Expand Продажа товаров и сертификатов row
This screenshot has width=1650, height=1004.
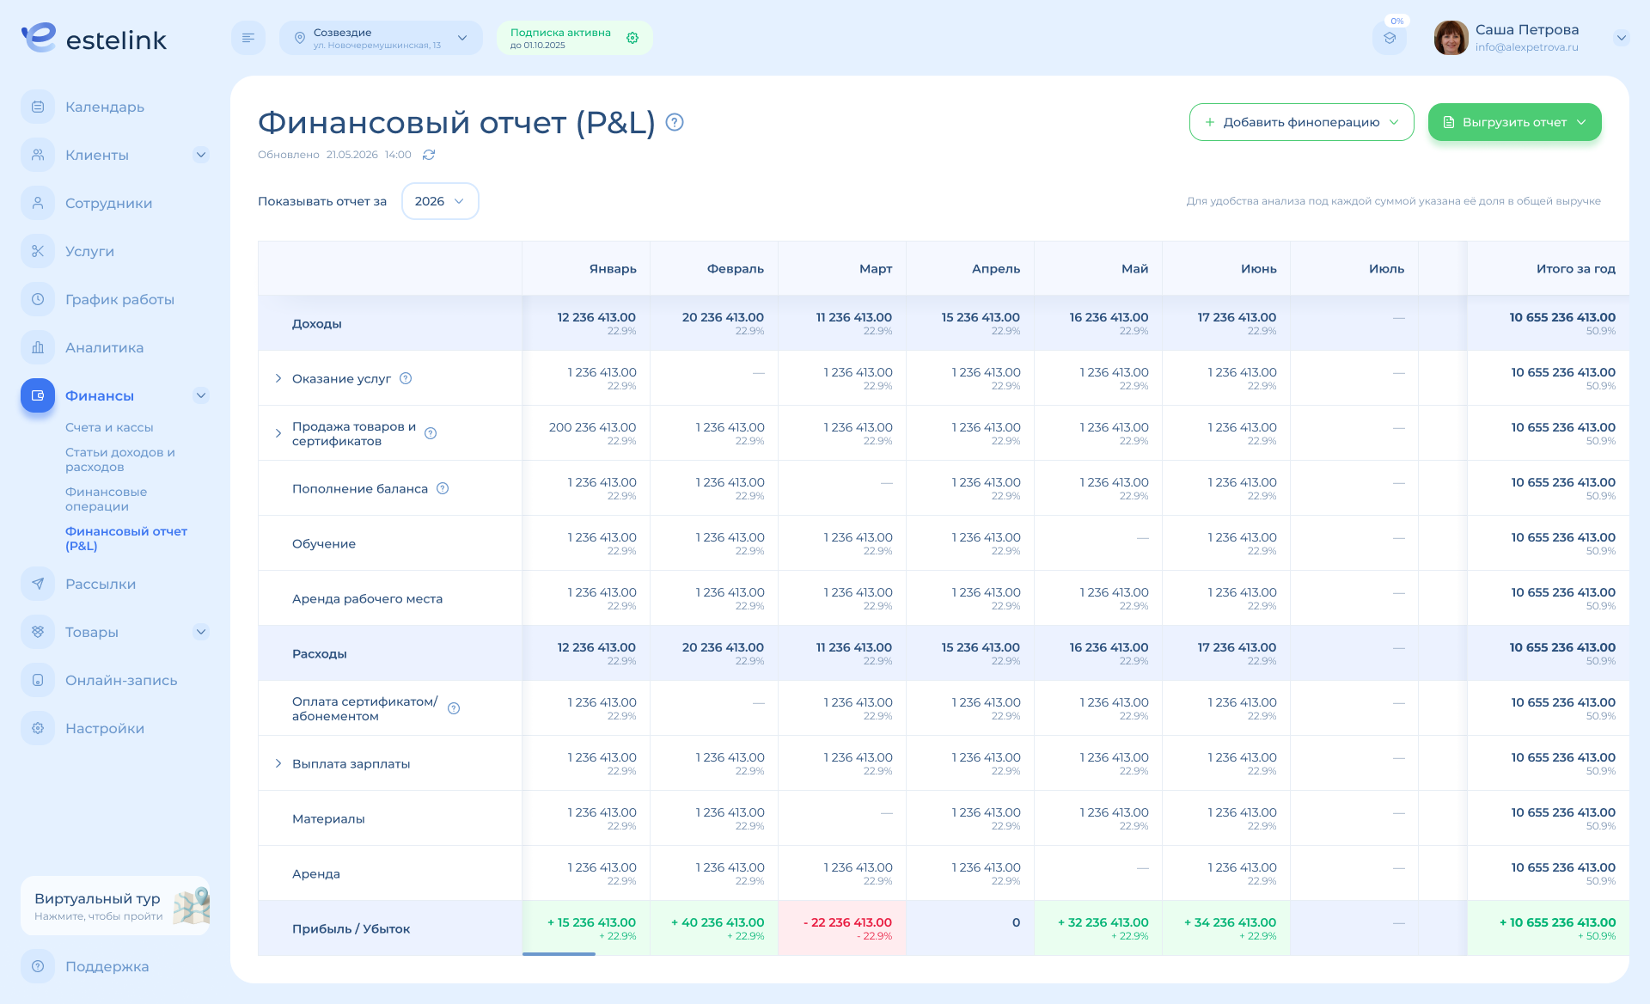coord(278,433)
